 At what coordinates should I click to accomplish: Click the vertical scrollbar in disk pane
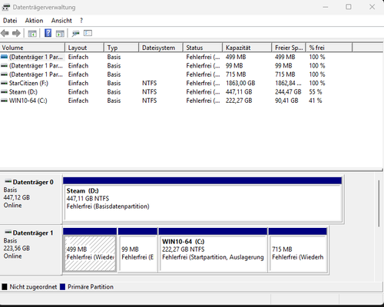(379, 203)
